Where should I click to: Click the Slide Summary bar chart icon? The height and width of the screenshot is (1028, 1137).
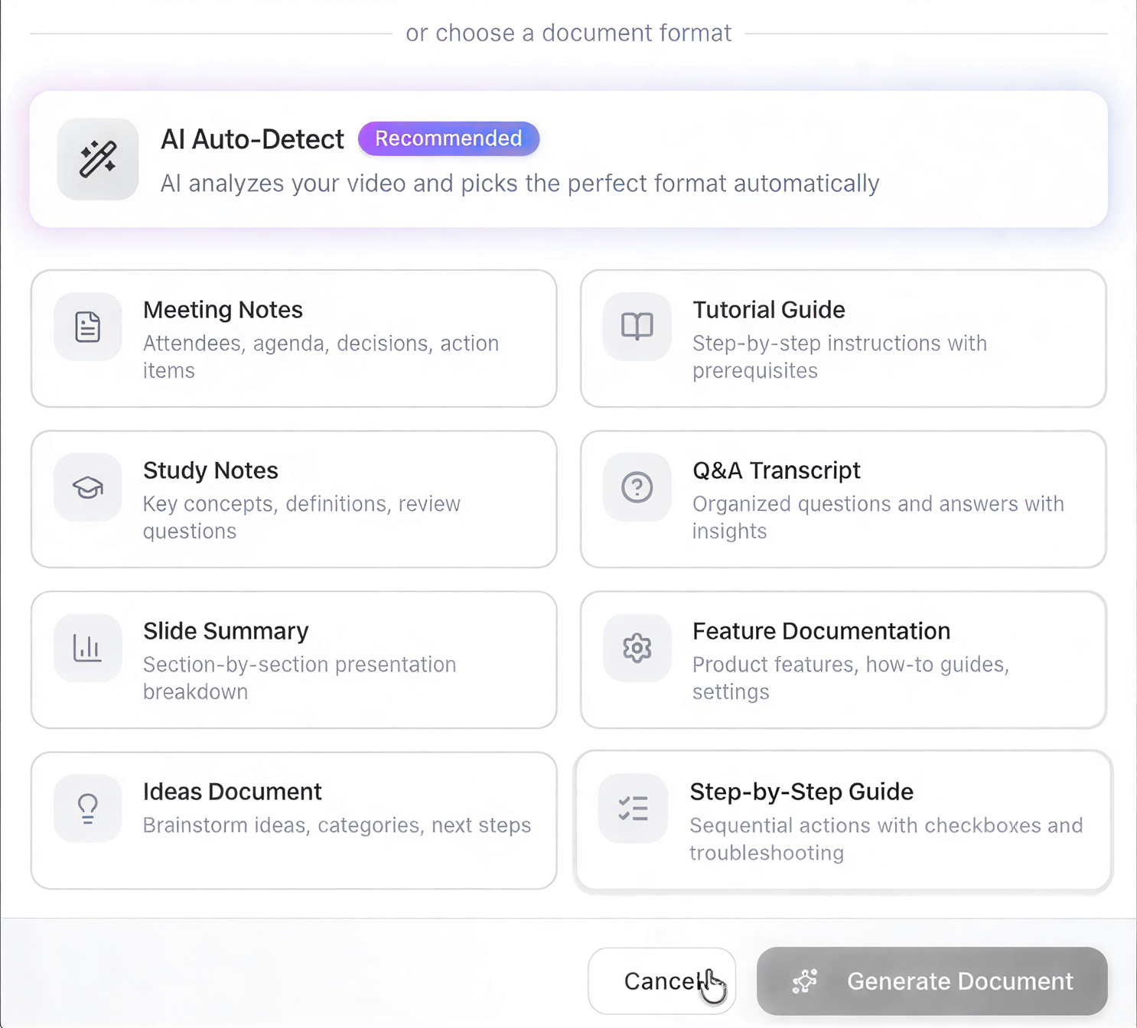click(x=88, y=648)
